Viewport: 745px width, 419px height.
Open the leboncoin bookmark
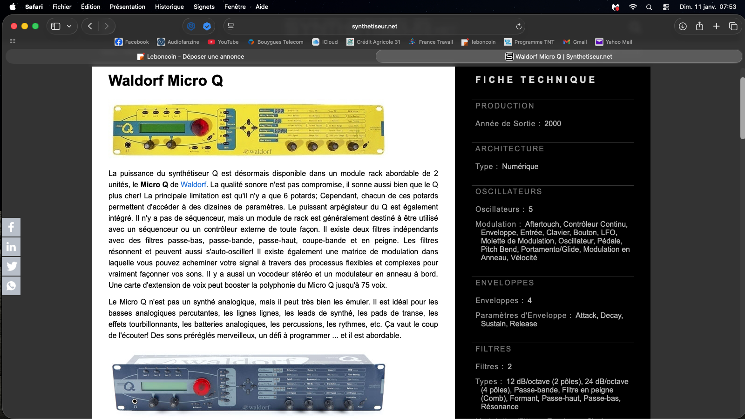tap(479, 42)
